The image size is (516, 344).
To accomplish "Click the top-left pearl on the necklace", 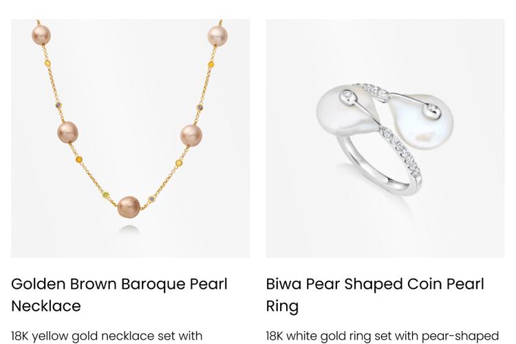I will click(41, 35).
